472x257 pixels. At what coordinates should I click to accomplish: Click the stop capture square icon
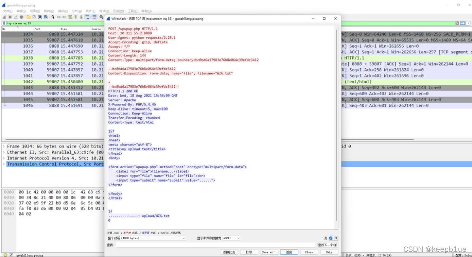tap(10, 17)
